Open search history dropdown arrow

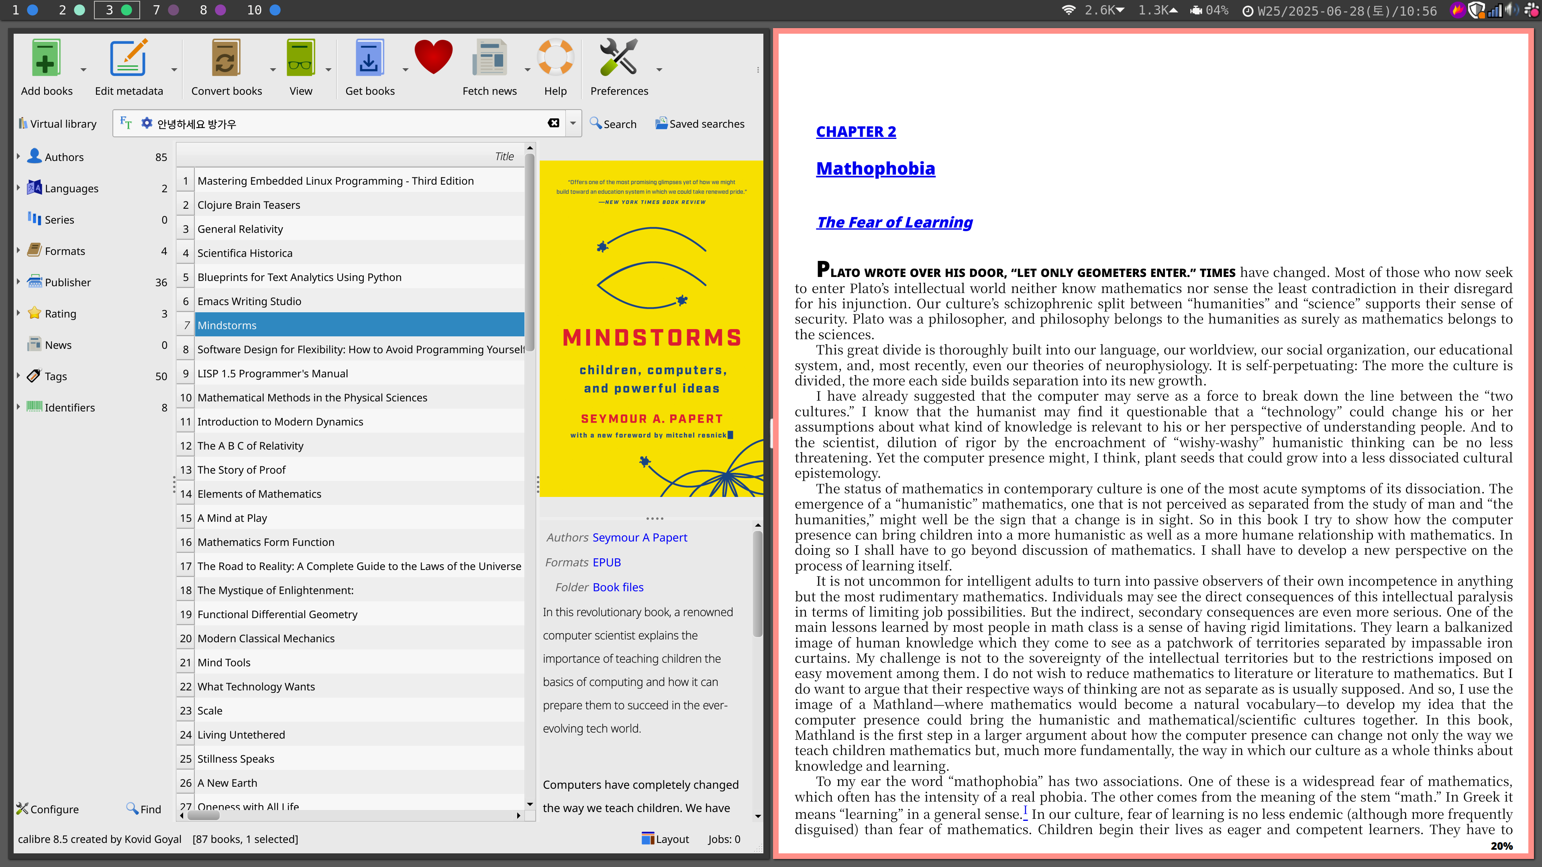pyautogui.click(x=573, y=123)
